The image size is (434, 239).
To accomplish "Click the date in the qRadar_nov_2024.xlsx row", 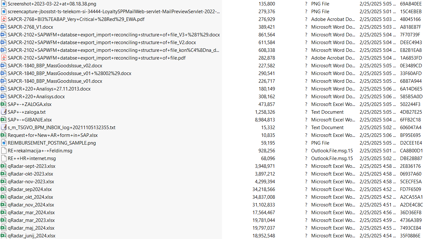I will 377,205.
